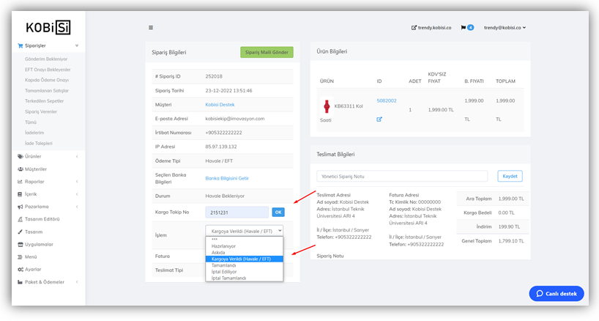Select Kargoya Verildi (Havale / EFT) option
Screen dimensions: 599x321
click(245, 259)
